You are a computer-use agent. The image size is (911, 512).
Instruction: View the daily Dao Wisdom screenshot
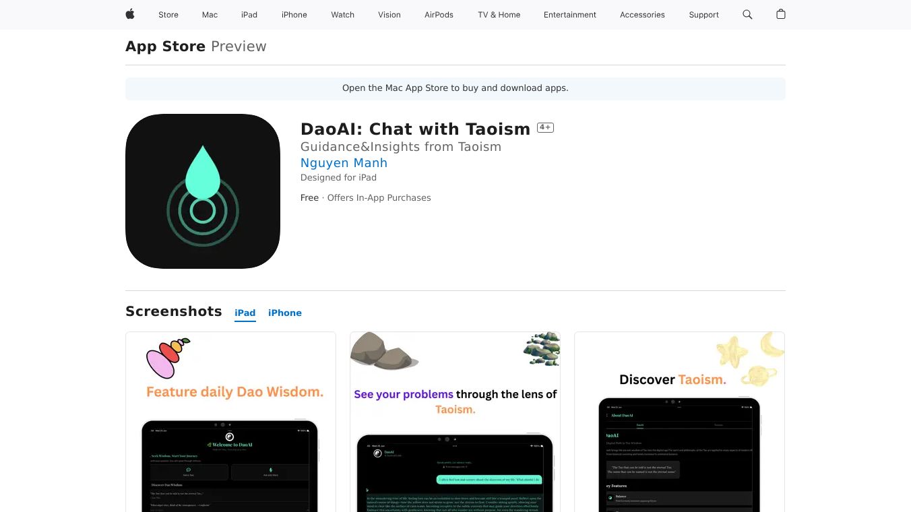[230, 422]
